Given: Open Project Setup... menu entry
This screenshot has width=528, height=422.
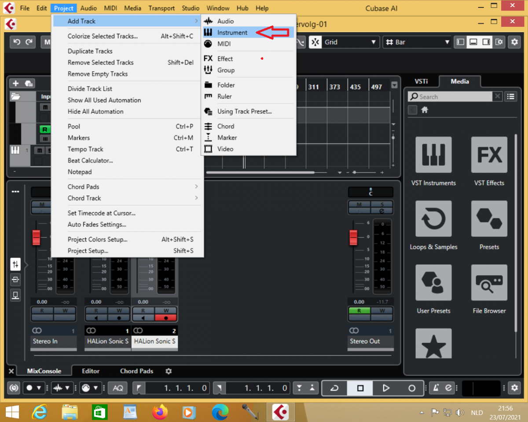Looking at the screenshot, I should 127,251.
